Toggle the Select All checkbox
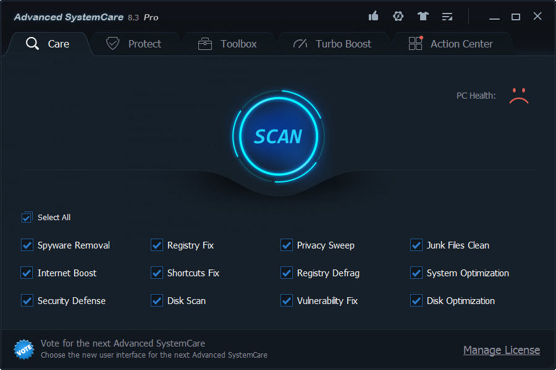The width and height of the screenshot is (556, 370). coord(27,218)
